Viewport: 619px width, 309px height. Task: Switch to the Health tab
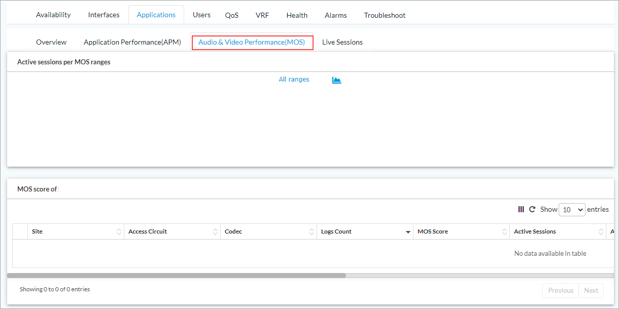(297, 15)
